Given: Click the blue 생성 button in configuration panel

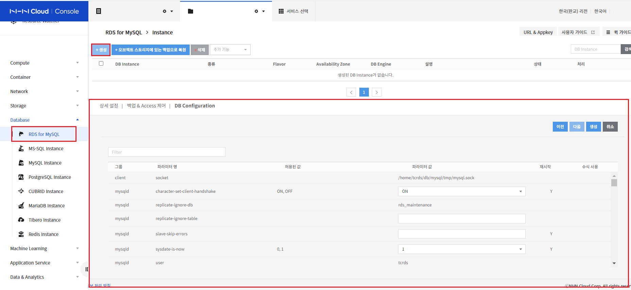Looking at the screenshot, I should [594, 126].
